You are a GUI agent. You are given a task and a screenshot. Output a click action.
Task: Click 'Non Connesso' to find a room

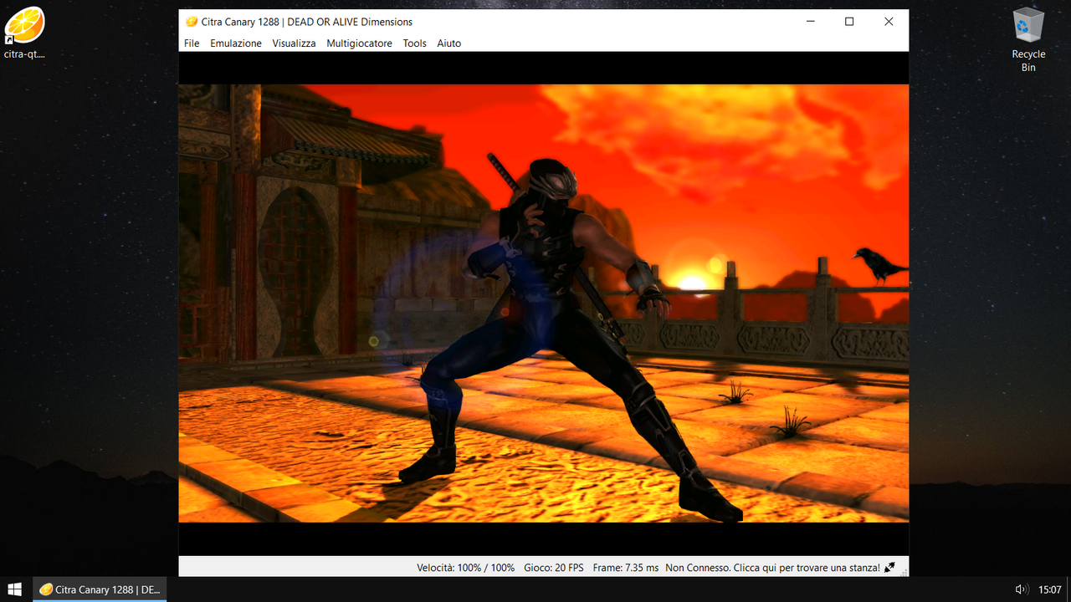pyautogui.click(x=772, y=568)
